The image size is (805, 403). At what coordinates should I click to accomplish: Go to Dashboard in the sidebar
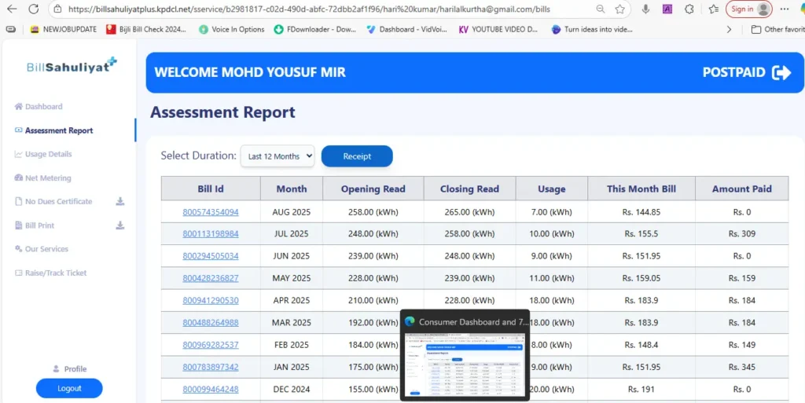tap(43, 107)
